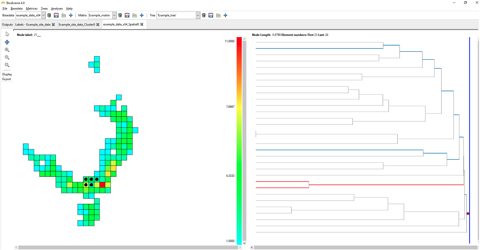Screen dimensions: 480x250
Task: Choose the zoom in magnifier tool
Action: coord(7,50)
